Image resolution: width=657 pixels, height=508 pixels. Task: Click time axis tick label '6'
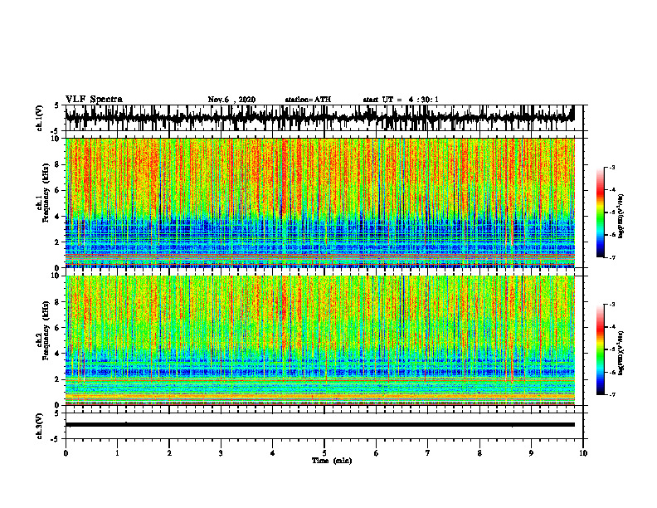[377, 453]
